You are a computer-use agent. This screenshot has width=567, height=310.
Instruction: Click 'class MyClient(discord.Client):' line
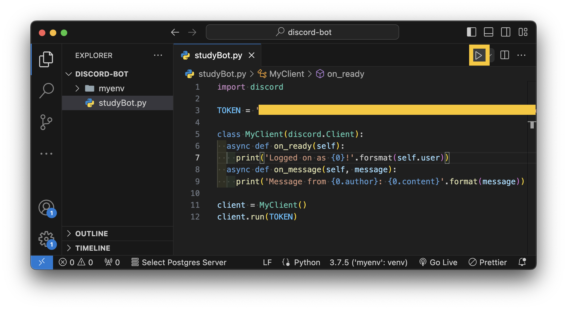(x=290, y=134)
